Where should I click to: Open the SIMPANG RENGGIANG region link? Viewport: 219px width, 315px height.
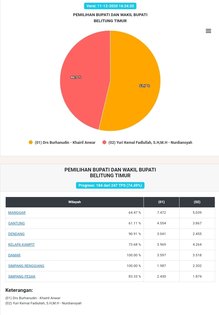pyautogui.click(x=26, y=266)
